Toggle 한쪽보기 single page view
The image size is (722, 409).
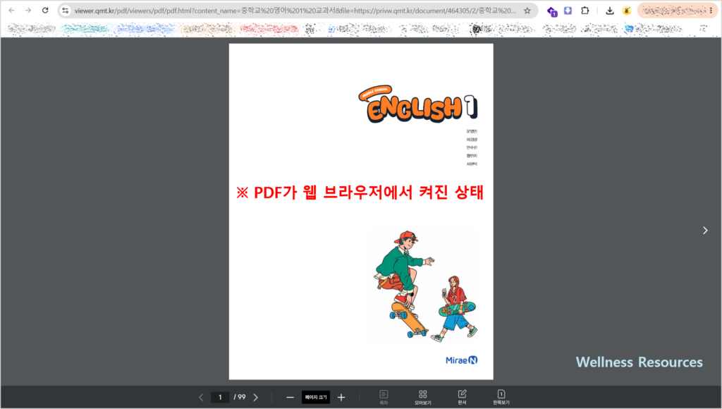[501, 397]
